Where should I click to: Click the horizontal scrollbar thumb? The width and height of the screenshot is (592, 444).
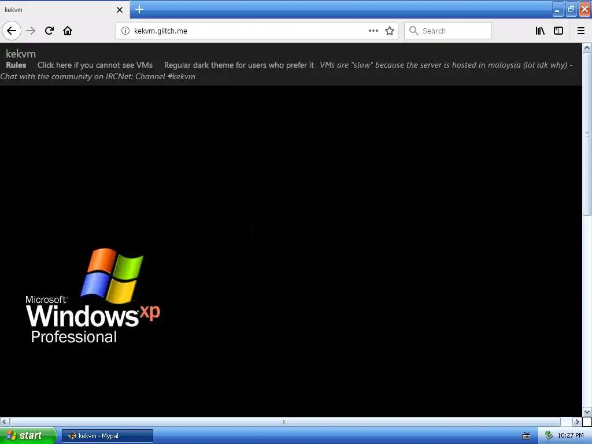click(285, 421)
